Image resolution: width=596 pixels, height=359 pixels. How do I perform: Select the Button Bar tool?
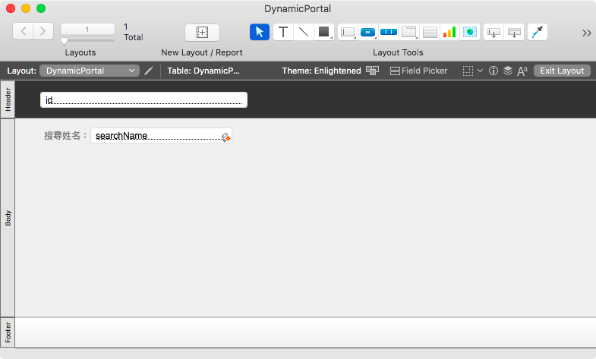pyautogui.click(x=389, y=32)
